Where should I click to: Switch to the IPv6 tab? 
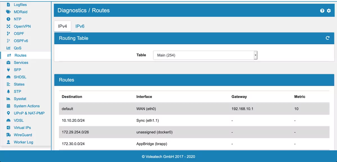(x=79, y=26)
